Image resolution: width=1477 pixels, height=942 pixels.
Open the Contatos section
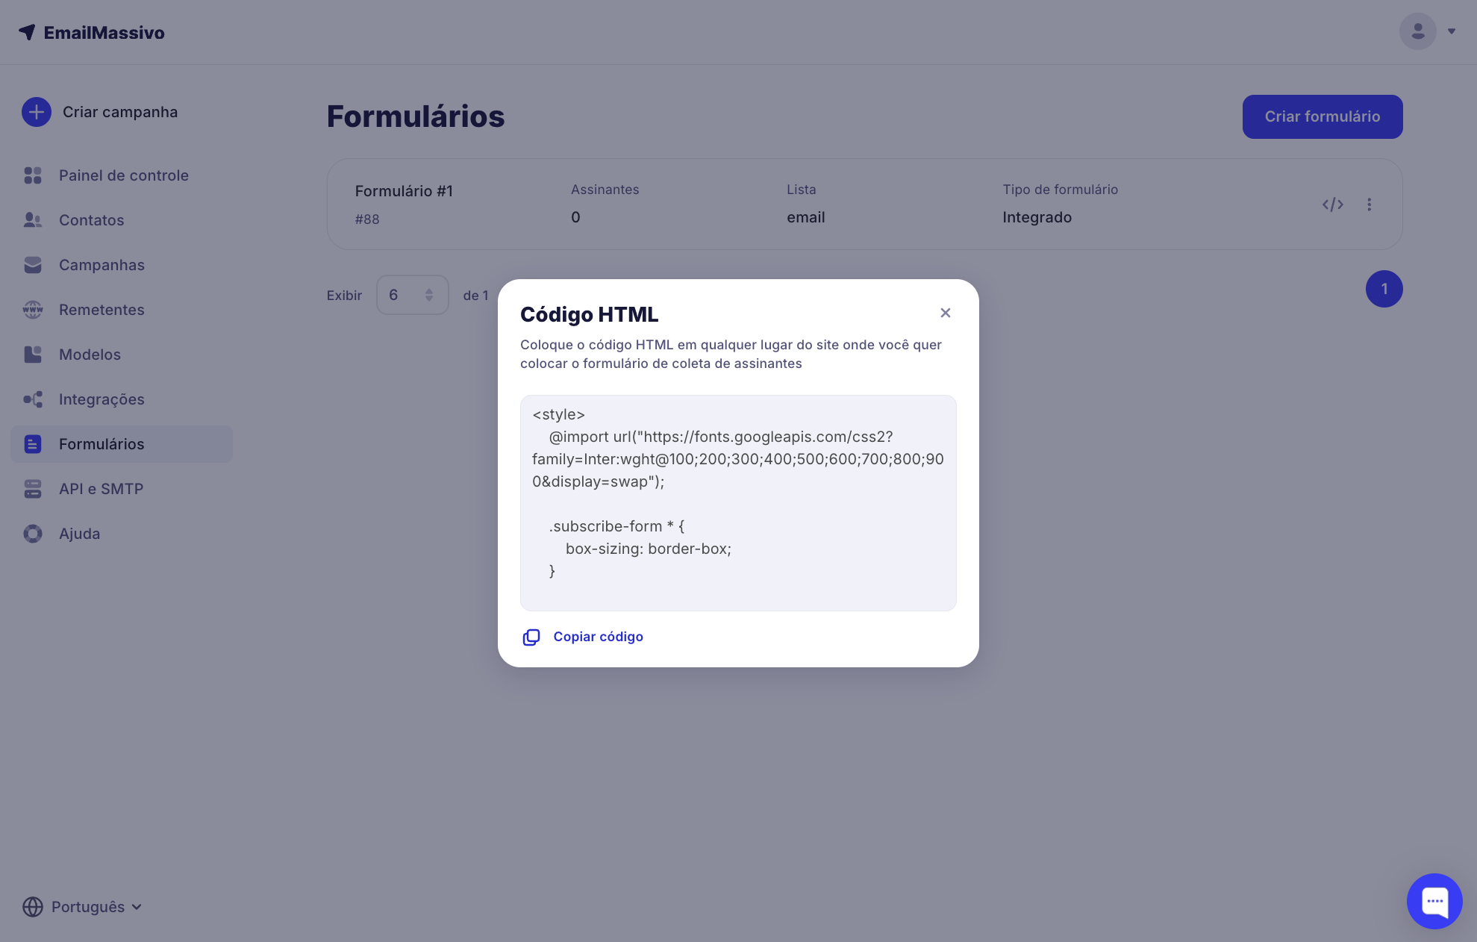pos(91,220)
